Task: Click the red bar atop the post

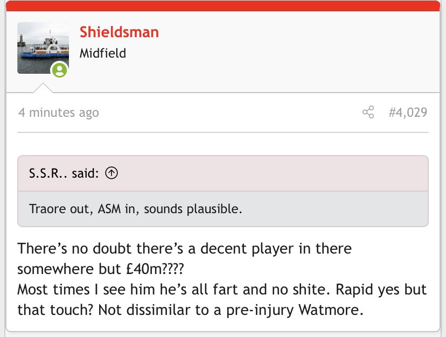Action: (x=223, y=6)
